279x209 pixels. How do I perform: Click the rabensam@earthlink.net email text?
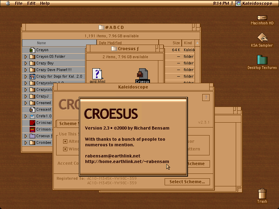113,156
